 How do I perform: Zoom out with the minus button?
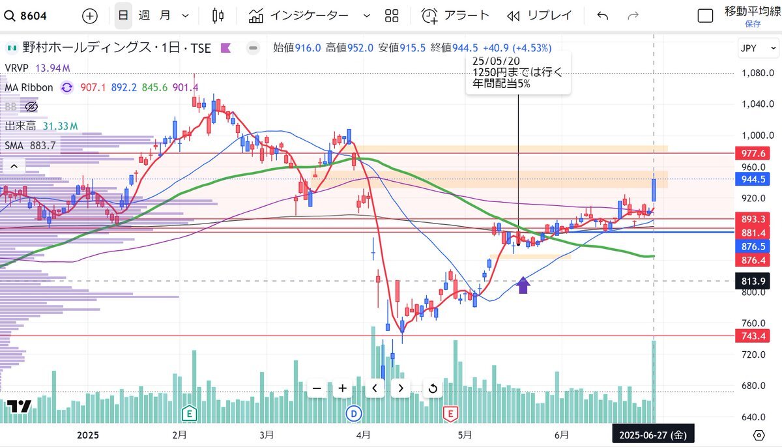317,388
